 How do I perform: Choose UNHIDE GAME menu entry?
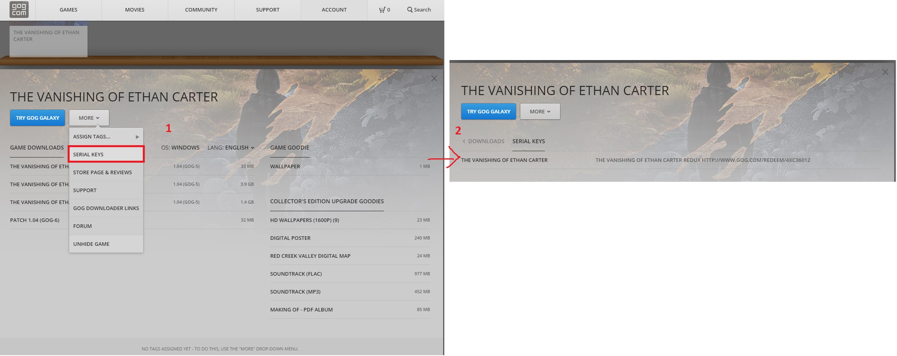click(x=106, y=244)
